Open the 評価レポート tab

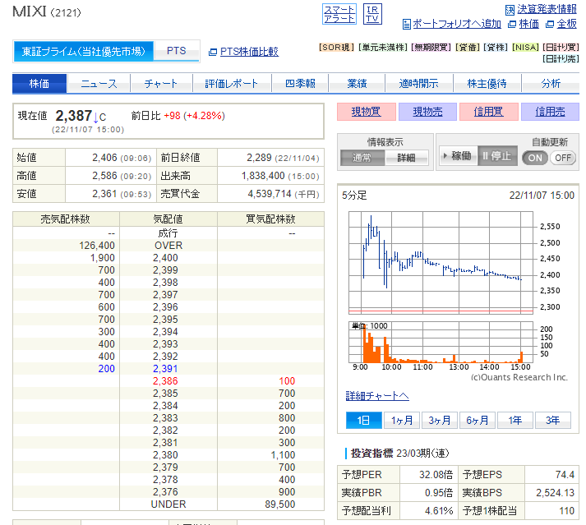tap(232, 83)
